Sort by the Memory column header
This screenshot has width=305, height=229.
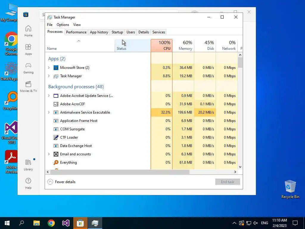[183, 46]
